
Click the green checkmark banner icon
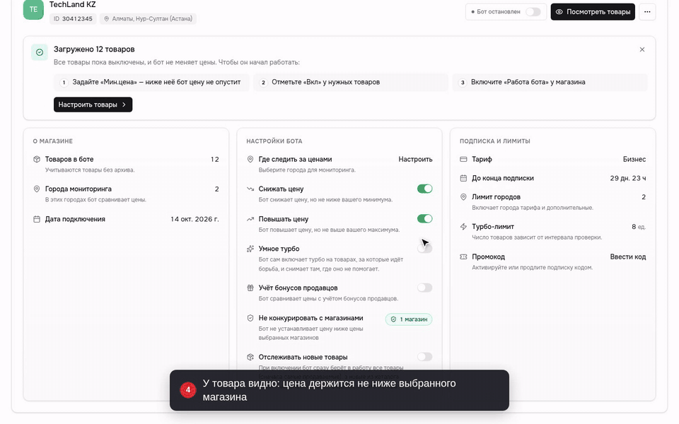pos(40,52)
